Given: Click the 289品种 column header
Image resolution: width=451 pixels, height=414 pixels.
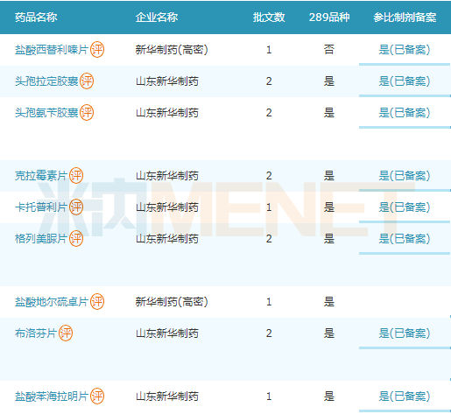Looking at the screenshot, I should click(x=329, y=18).
